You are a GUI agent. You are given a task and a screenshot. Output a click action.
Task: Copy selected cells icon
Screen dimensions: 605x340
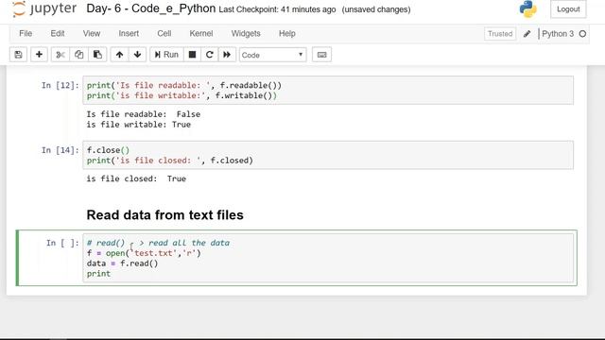pyautogui.click(x=78, y=55)
